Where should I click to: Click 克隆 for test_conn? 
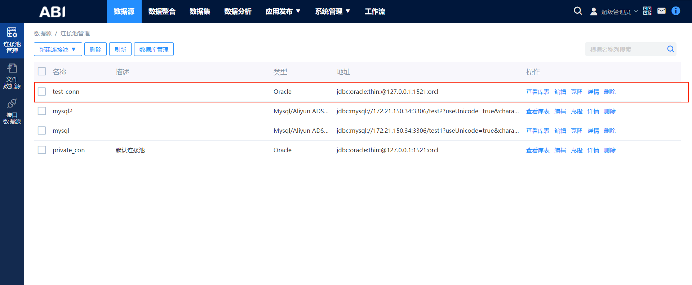coord(577,92)
